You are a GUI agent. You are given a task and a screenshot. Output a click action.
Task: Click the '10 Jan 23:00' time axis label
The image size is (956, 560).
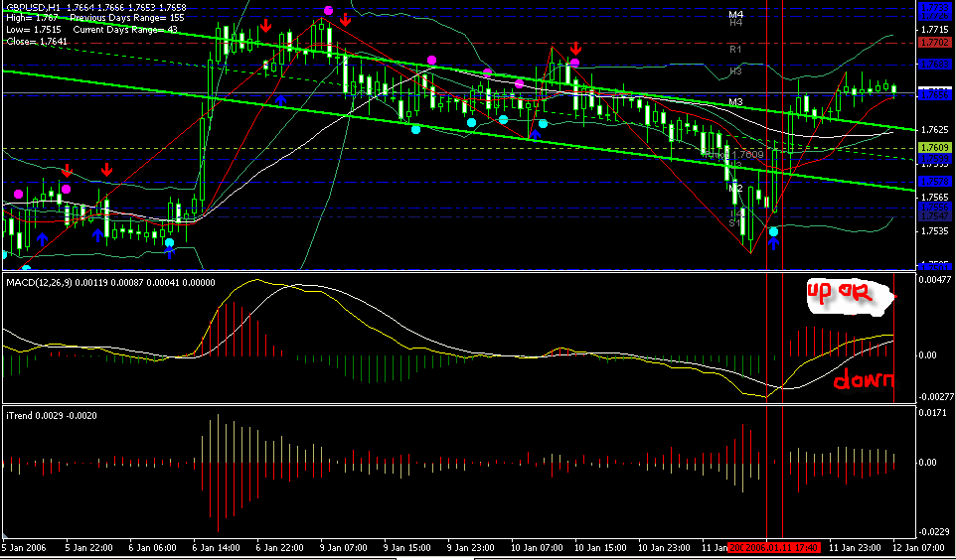665,547
